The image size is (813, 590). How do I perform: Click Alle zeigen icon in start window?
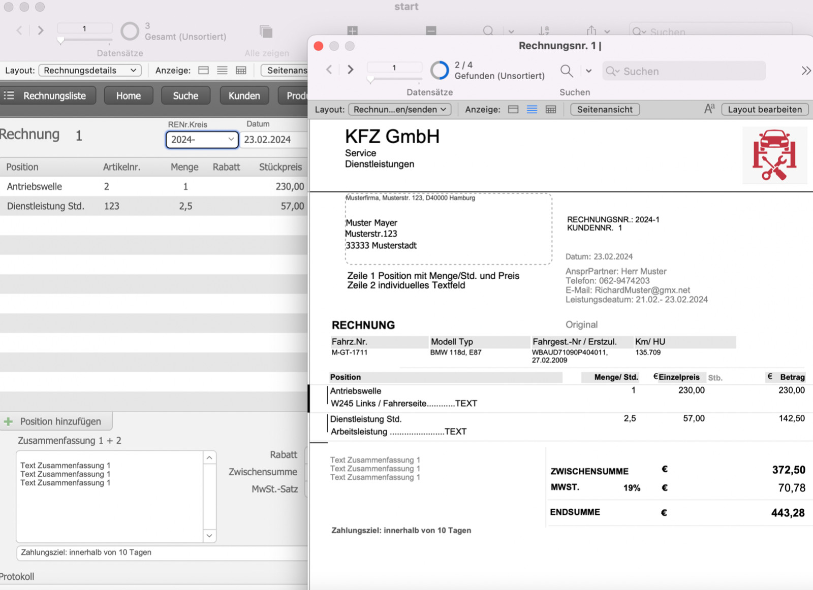tap(266, 31)
